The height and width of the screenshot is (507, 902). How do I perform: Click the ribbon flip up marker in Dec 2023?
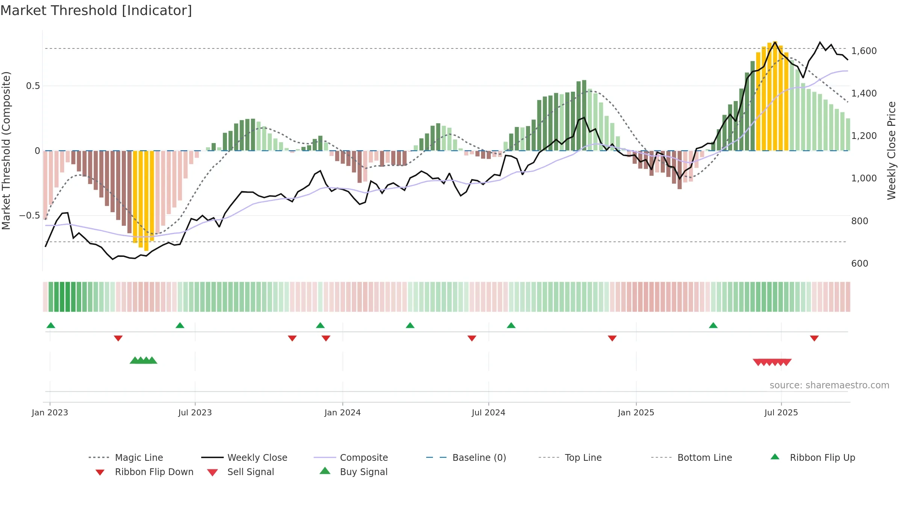click(320, 325)
